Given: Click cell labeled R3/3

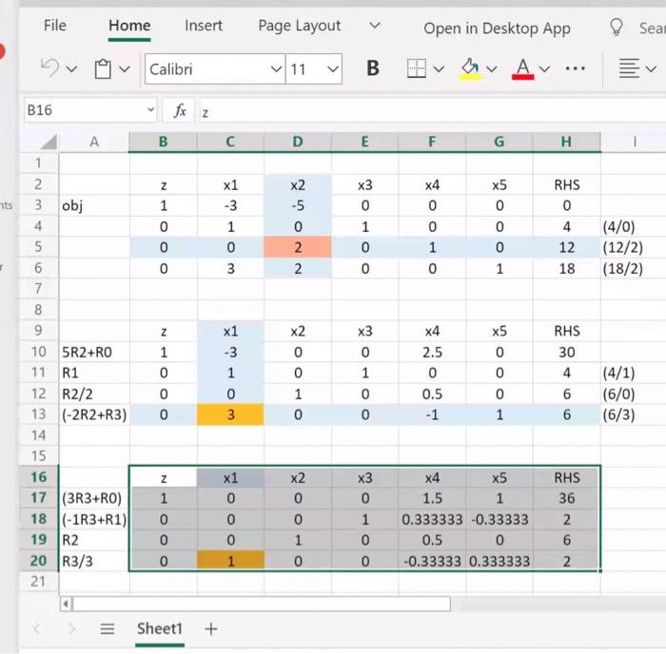Looking at the screenshot, I should tap(94, 561).
